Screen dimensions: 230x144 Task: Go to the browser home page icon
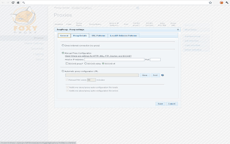coord(18,3)
